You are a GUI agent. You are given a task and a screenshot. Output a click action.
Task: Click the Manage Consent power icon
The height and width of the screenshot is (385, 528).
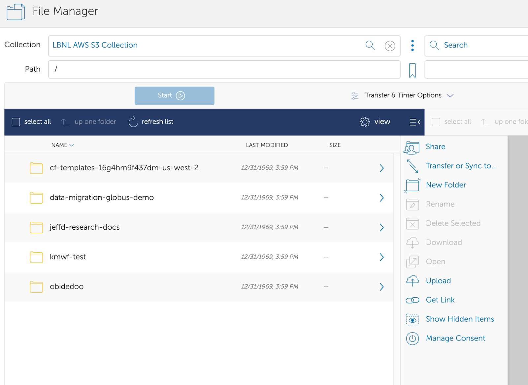tap(412, 338)
